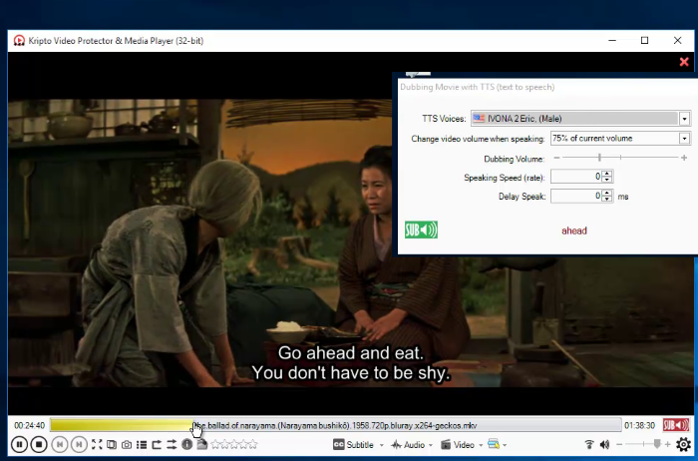Open the Audio menu
The height and width of the screenshot is (461, 698).
(x=408, y=444)
